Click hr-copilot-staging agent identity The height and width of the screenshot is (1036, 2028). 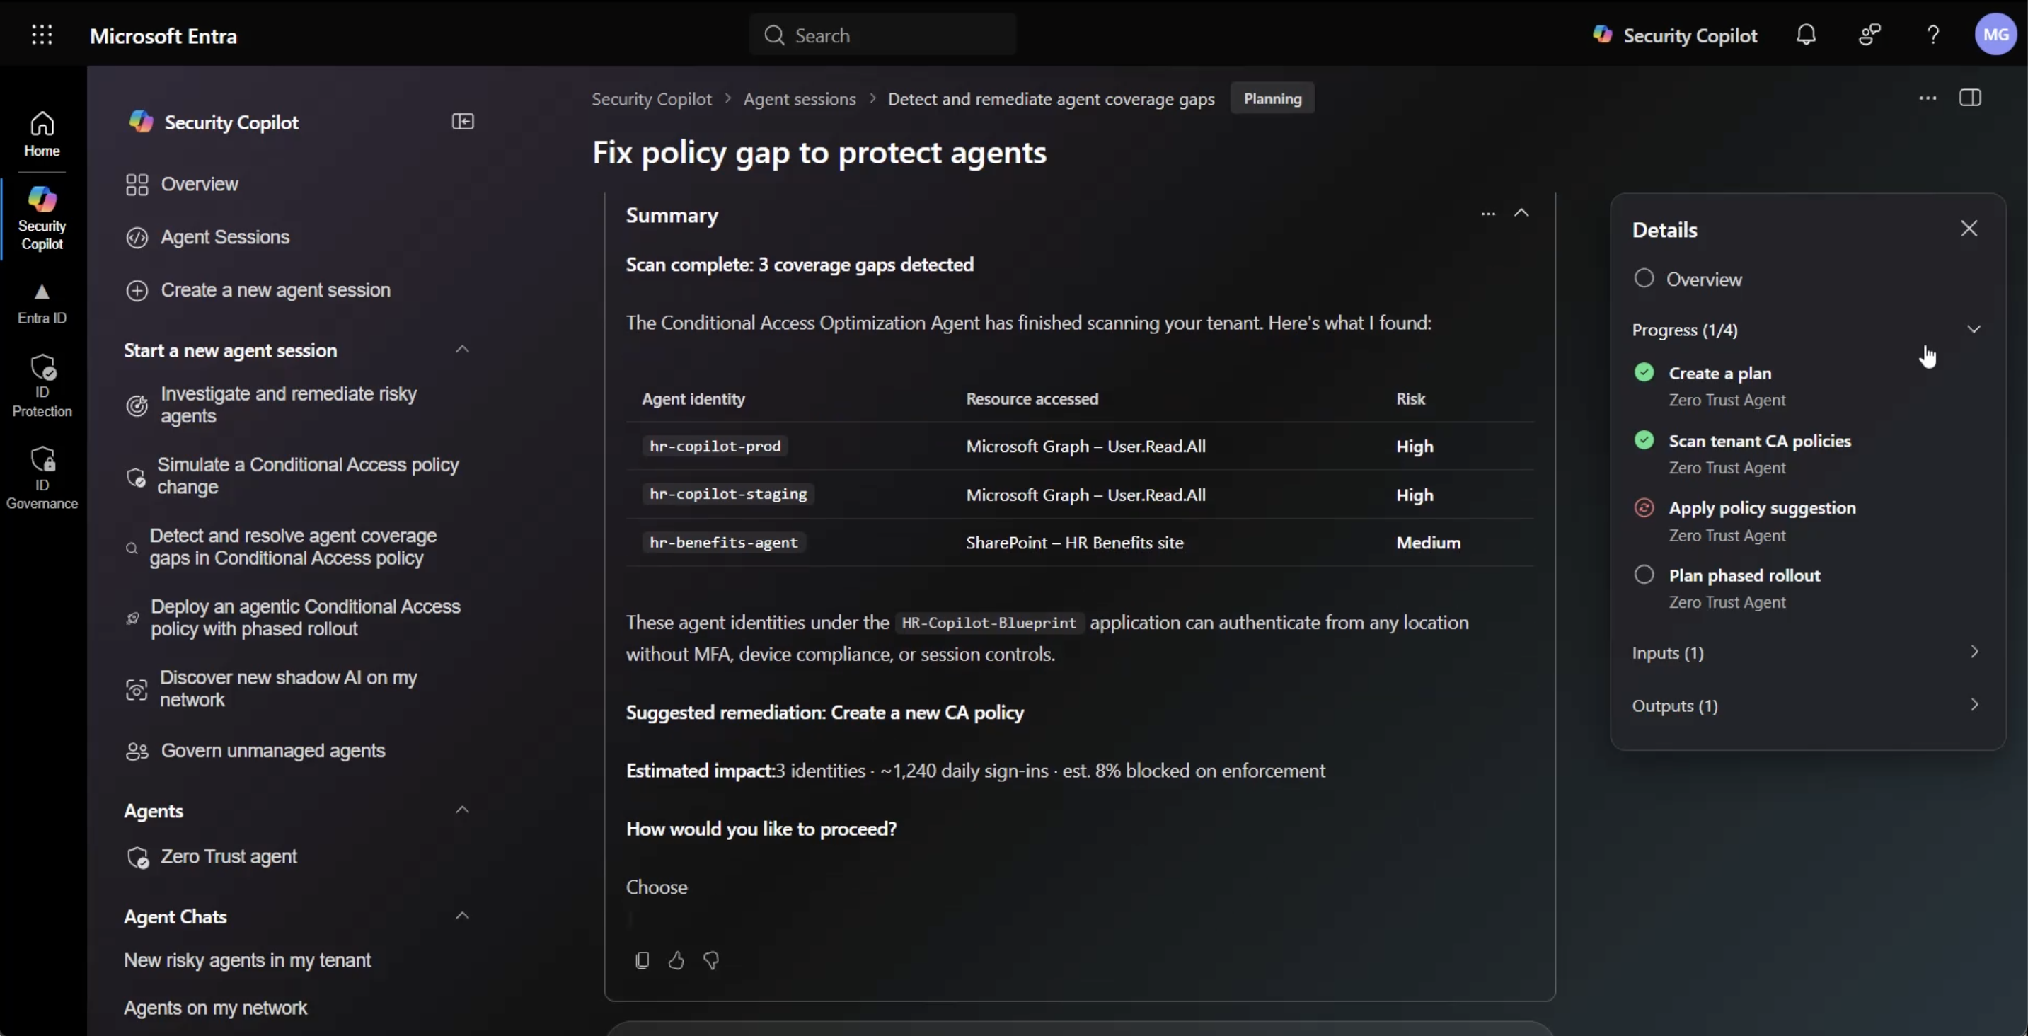[728, 495]
